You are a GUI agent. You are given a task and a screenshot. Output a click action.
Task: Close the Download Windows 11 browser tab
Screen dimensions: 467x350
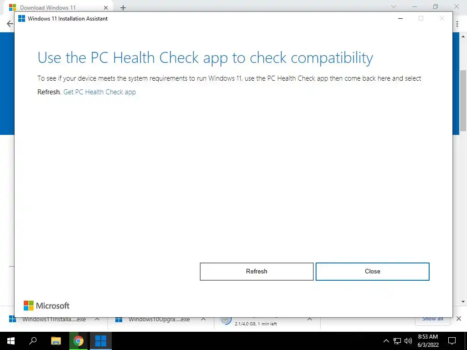[106, 8]
